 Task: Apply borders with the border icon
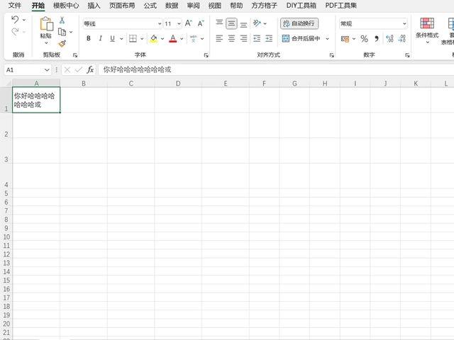click(133, 38)
